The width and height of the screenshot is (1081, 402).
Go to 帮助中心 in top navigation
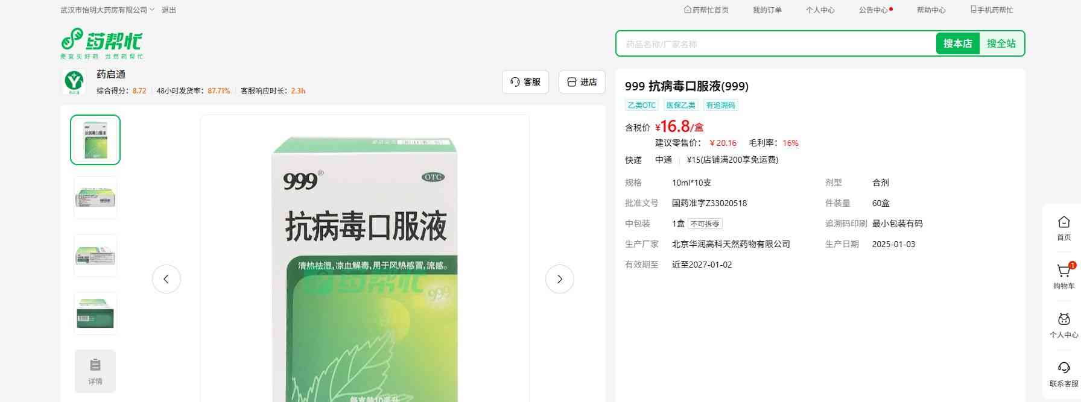(931, 10)
